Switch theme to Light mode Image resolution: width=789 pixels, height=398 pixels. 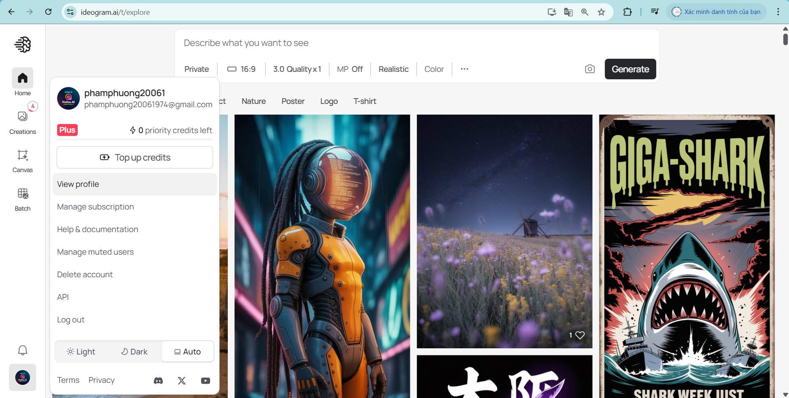pos(81,352)
